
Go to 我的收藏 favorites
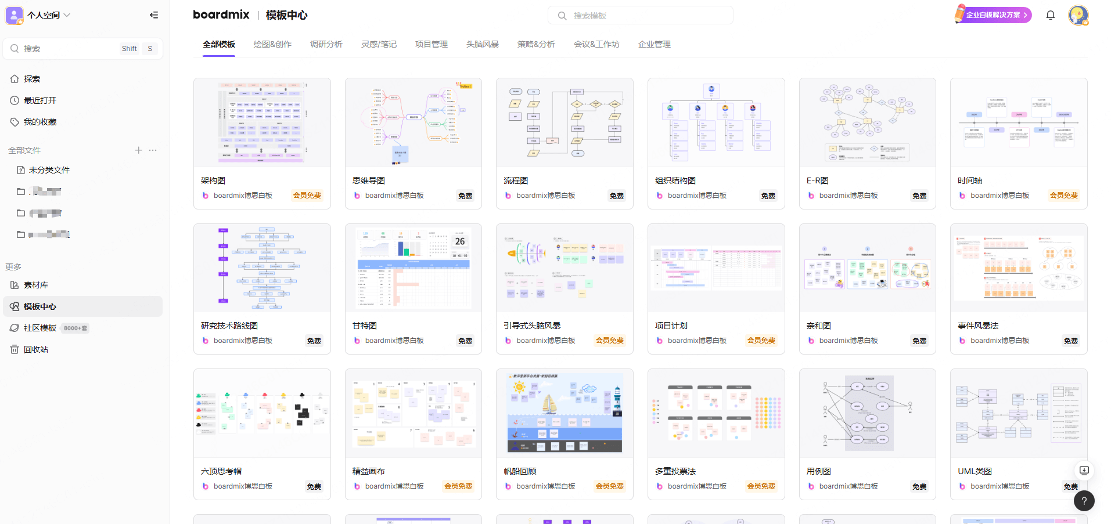(40, 122)
